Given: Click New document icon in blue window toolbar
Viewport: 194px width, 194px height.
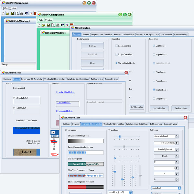Looking at the screenshot, I should [x=3, y=14].
